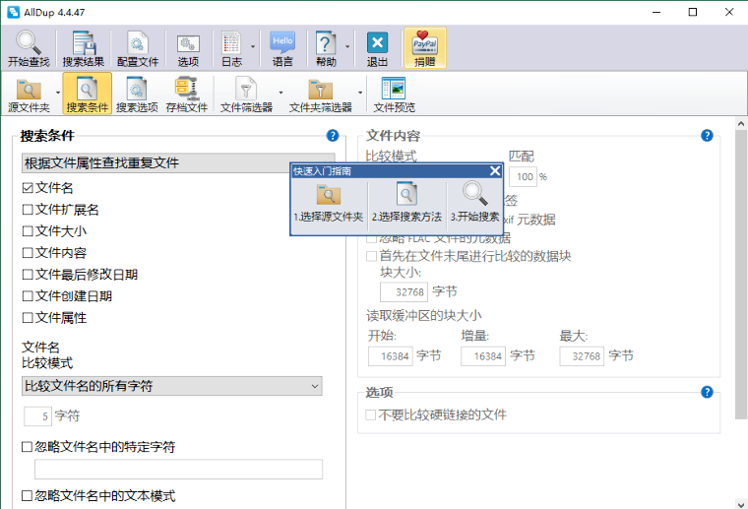Open help for the 搜索条件 section

[333, 136]
